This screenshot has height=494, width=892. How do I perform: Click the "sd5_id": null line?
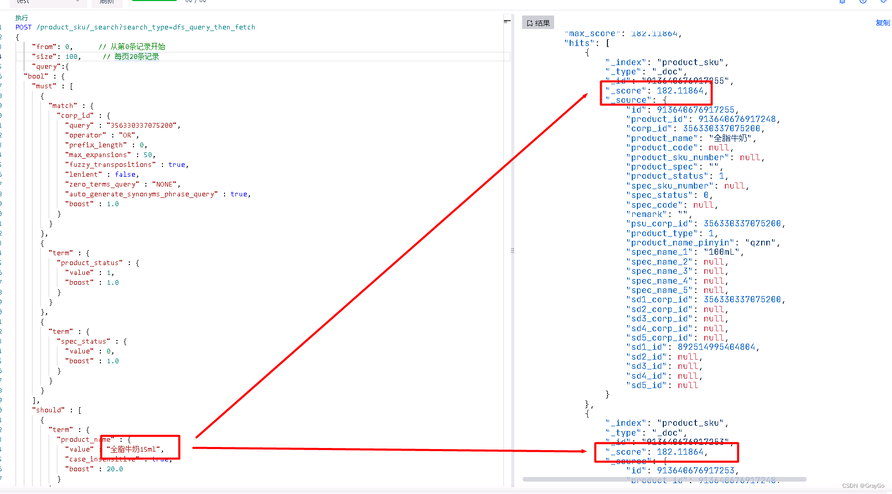[x=662, y=385]
